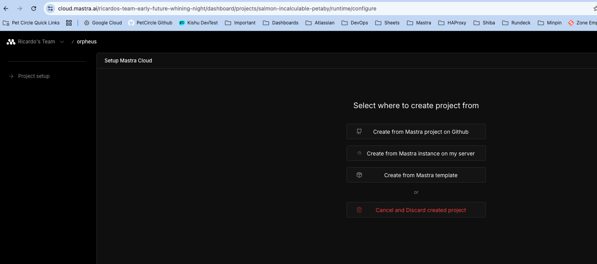Create from Mastra project on Github
This screenshot has width=597, height=264.
tap(416, 131)
